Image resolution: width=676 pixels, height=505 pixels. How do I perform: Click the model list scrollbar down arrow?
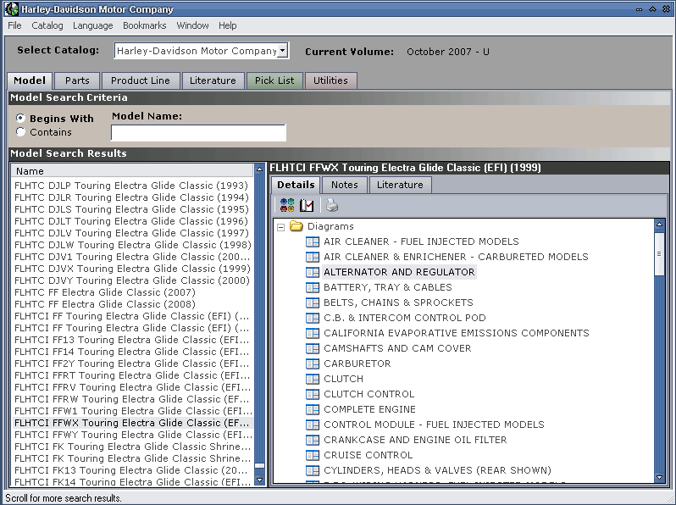click(x=260, y=480)
